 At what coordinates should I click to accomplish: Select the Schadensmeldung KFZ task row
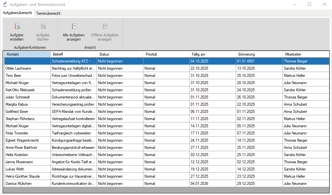pyautogui.click(x=73, y=61)
